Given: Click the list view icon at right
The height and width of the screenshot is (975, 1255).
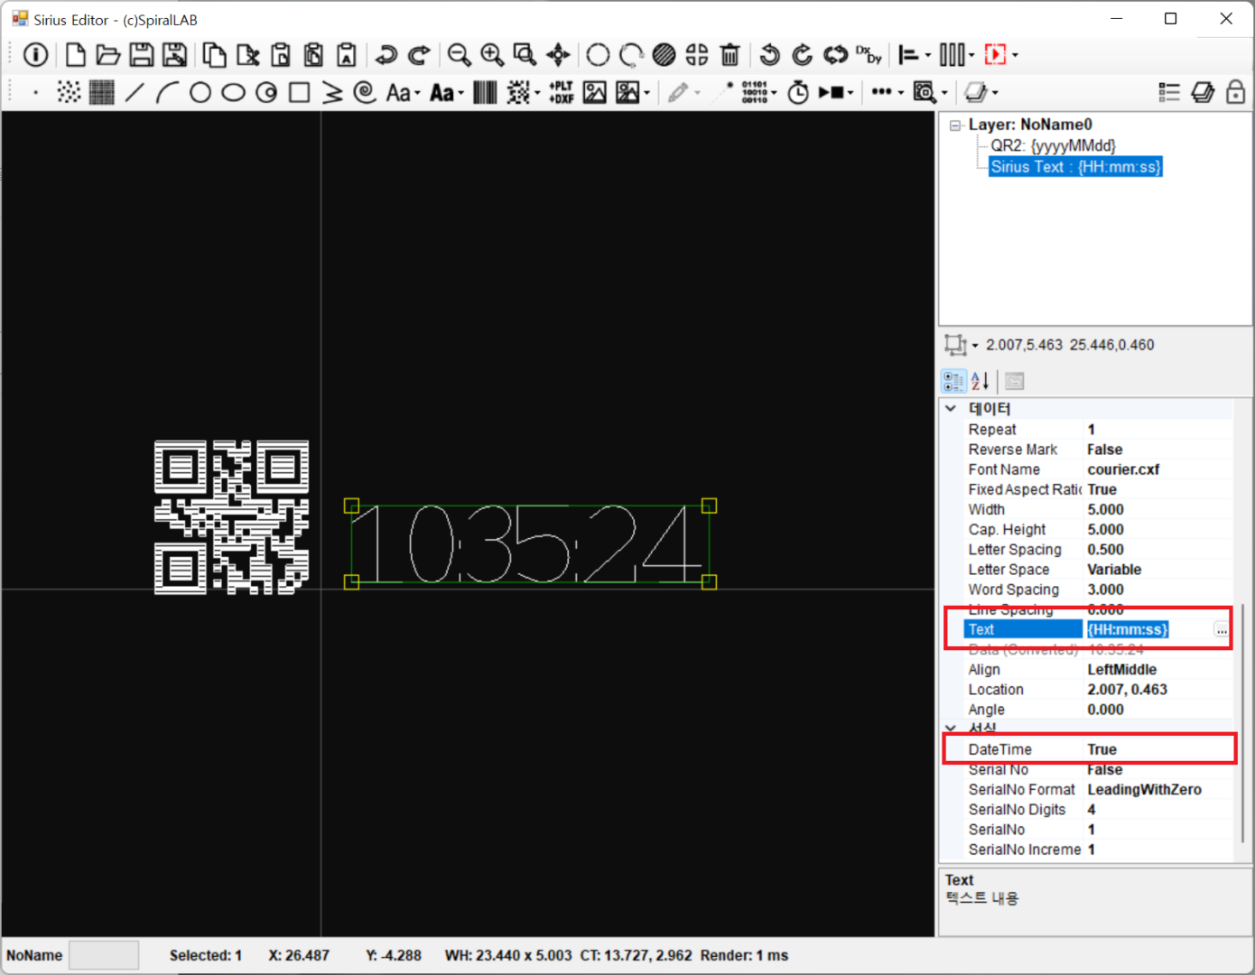Looking at the screenshot, I should (x=1169, y=92).
